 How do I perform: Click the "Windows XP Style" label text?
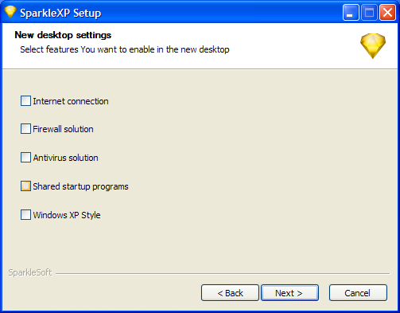[67, 215]
